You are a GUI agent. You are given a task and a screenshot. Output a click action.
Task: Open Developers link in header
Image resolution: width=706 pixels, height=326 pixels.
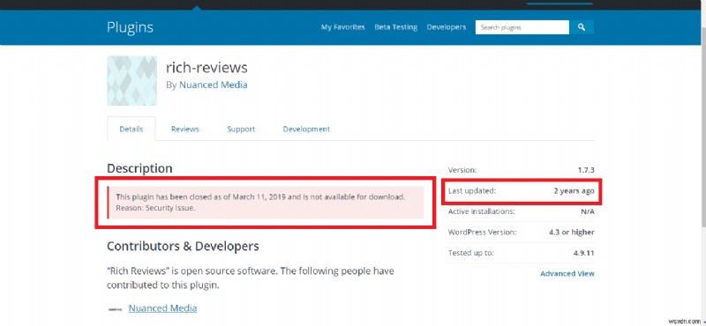pyautogui.click(x=447, y=27)
